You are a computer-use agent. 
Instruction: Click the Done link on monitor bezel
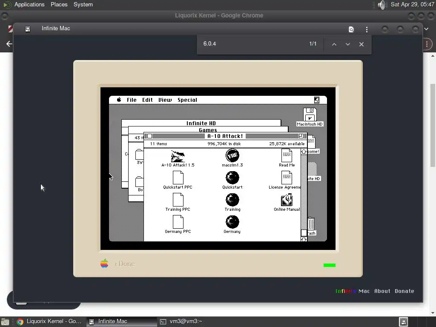click(125, 264)
